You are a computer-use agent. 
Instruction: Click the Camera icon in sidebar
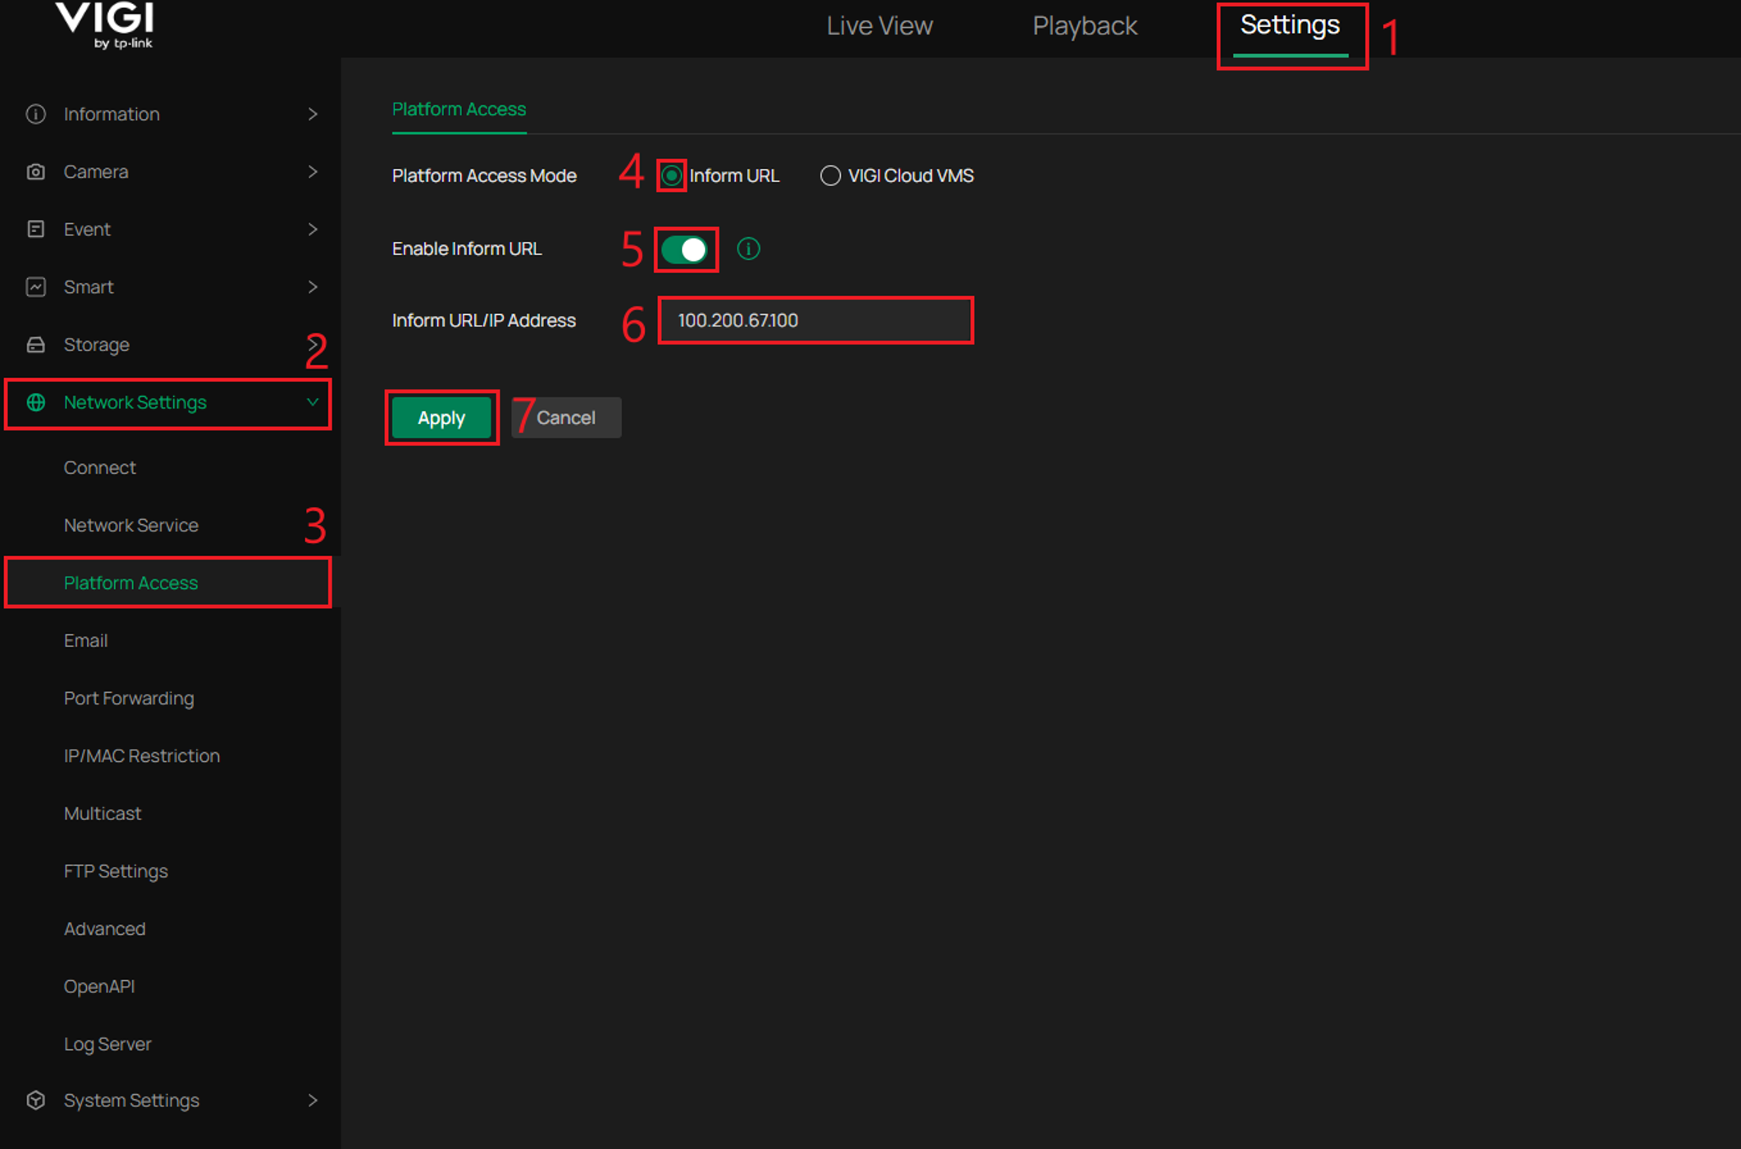coord(35,171)
